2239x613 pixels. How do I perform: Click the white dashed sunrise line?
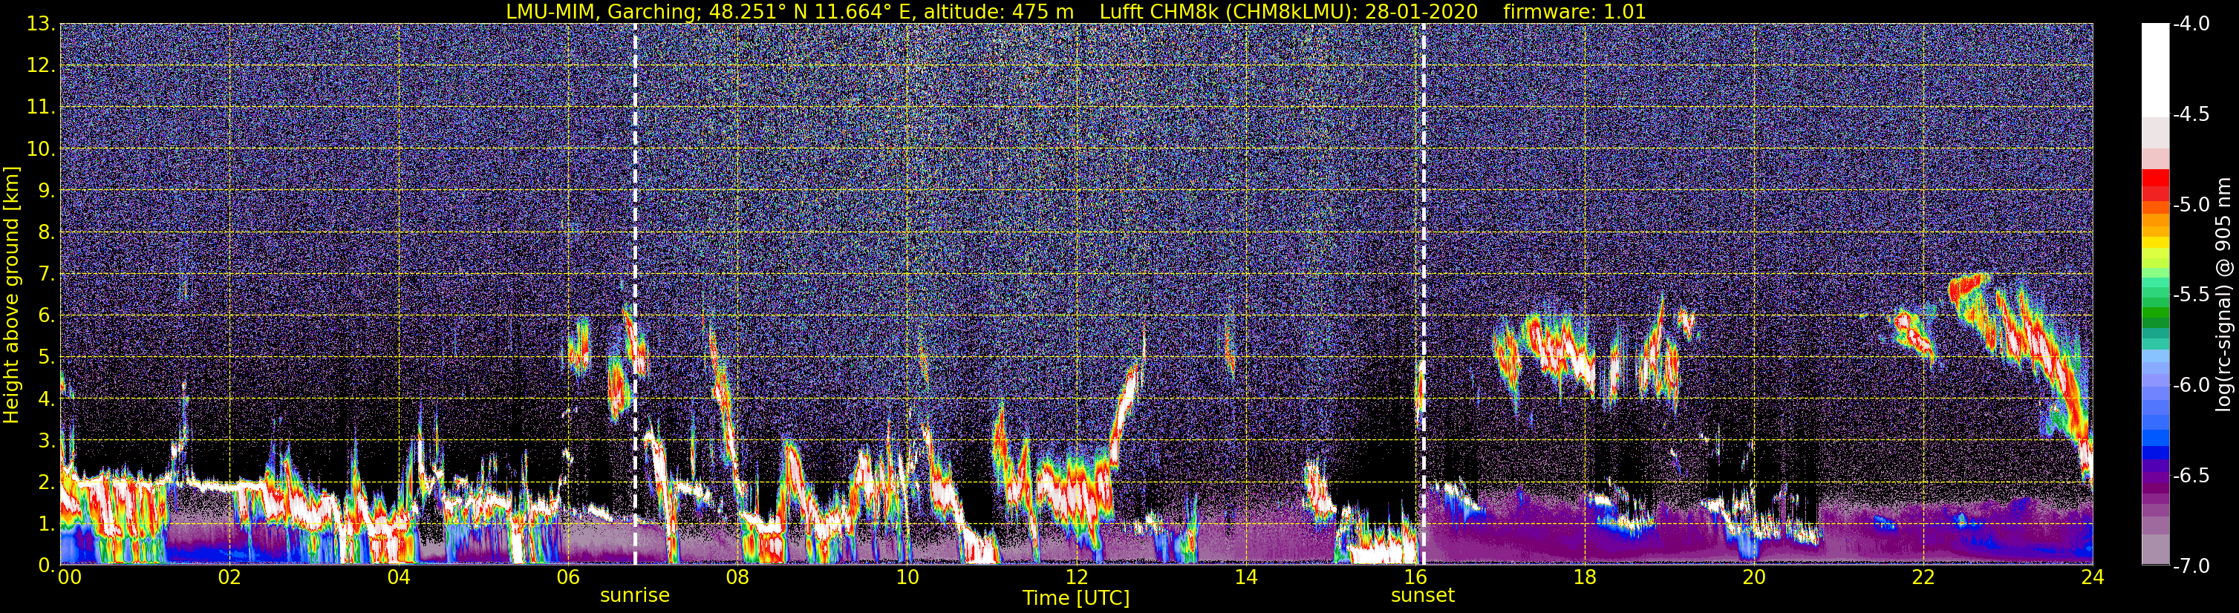[x=636, y=293]
